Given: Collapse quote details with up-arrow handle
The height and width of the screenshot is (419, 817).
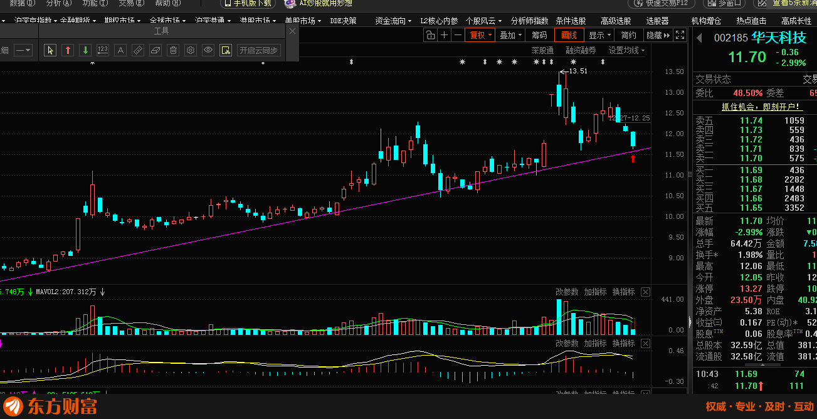Looking at the screenshot, I should coord(762,364).
